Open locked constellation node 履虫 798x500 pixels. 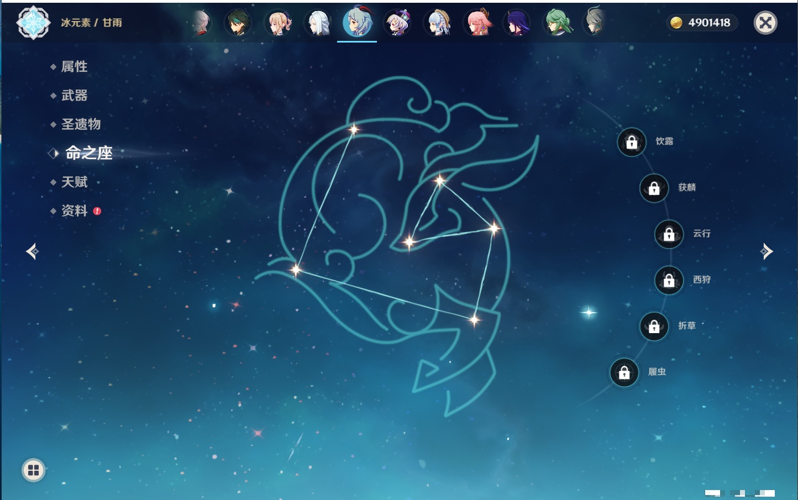tap(624, 373)
